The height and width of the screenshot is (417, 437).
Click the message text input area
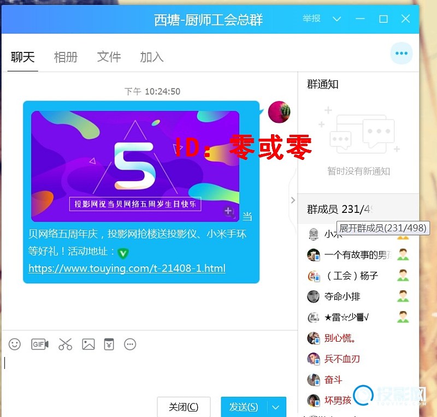click(147, 371)
